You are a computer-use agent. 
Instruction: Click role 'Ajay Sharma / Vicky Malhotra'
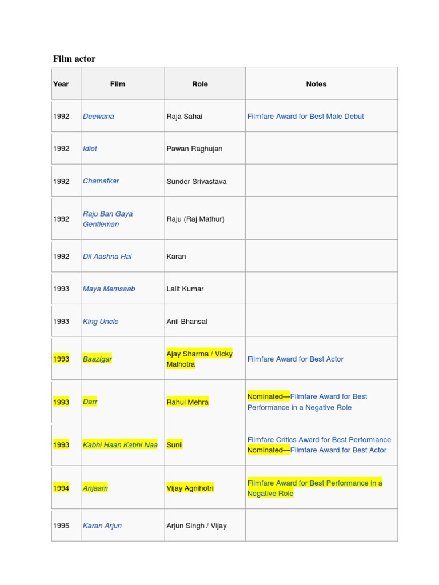coord(199,359)
